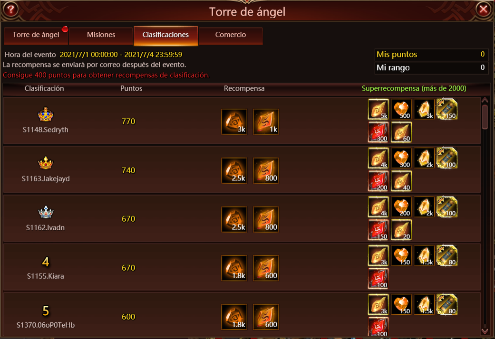Select the 5k gold shard super reward
Viewport: 495px width, 339px height.
(378, 109)
